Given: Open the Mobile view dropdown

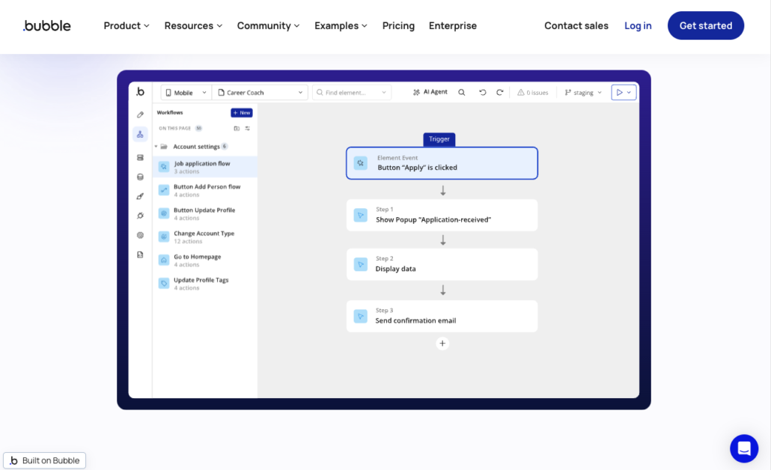Looking at the screenshot, I should click(x=185, y=93).
